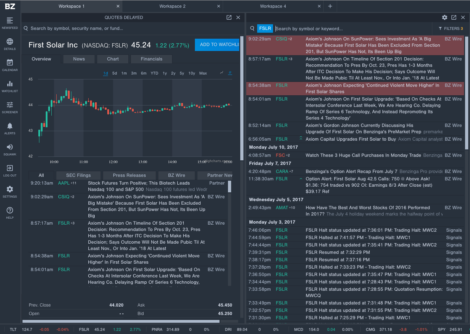Expand +3 symbols on left FSLR row
Screen dimensions: 470x334
tap(72, 223)
